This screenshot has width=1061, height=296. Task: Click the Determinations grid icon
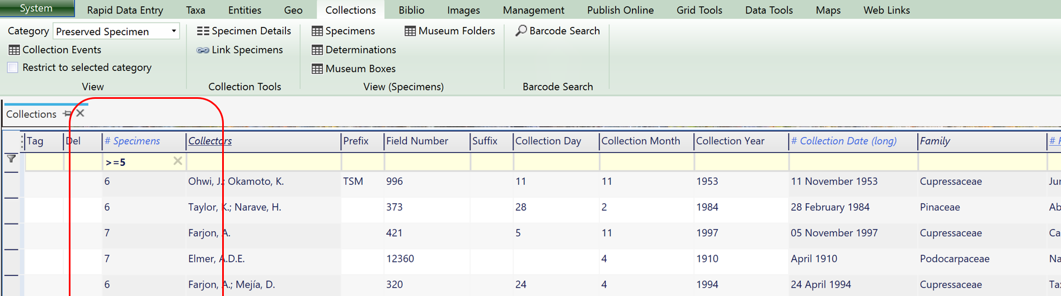pyautogui.click(x=317, y=50)
